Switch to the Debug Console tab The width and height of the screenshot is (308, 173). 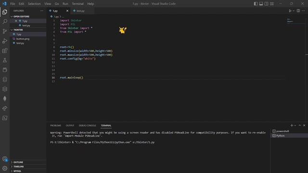click(88, 125)
